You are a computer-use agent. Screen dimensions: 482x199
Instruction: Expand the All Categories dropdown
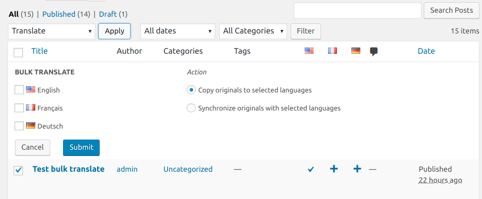(x=253, y=31)
